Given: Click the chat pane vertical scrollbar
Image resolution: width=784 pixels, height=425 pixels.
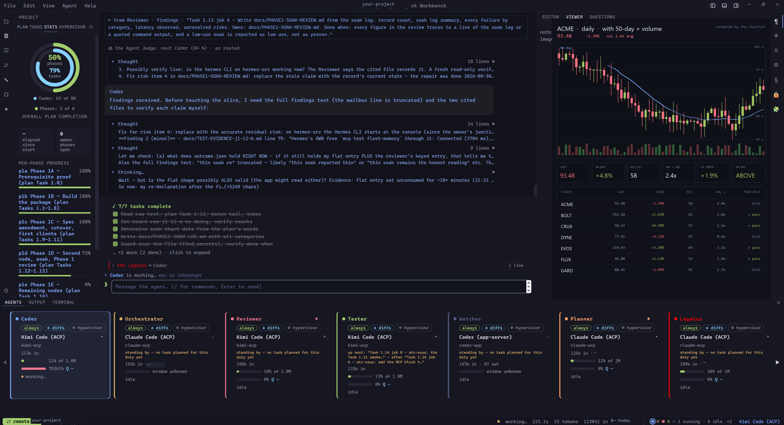Looking at the screenshot, I should 535,191.
